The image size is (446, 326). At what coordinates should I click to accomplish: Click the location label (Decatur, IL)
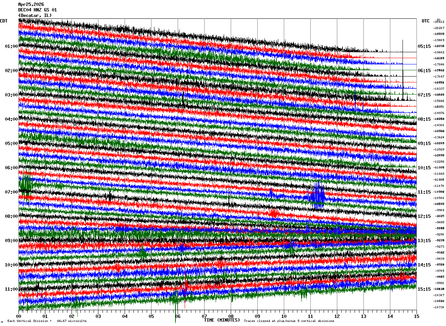[35, 15]
